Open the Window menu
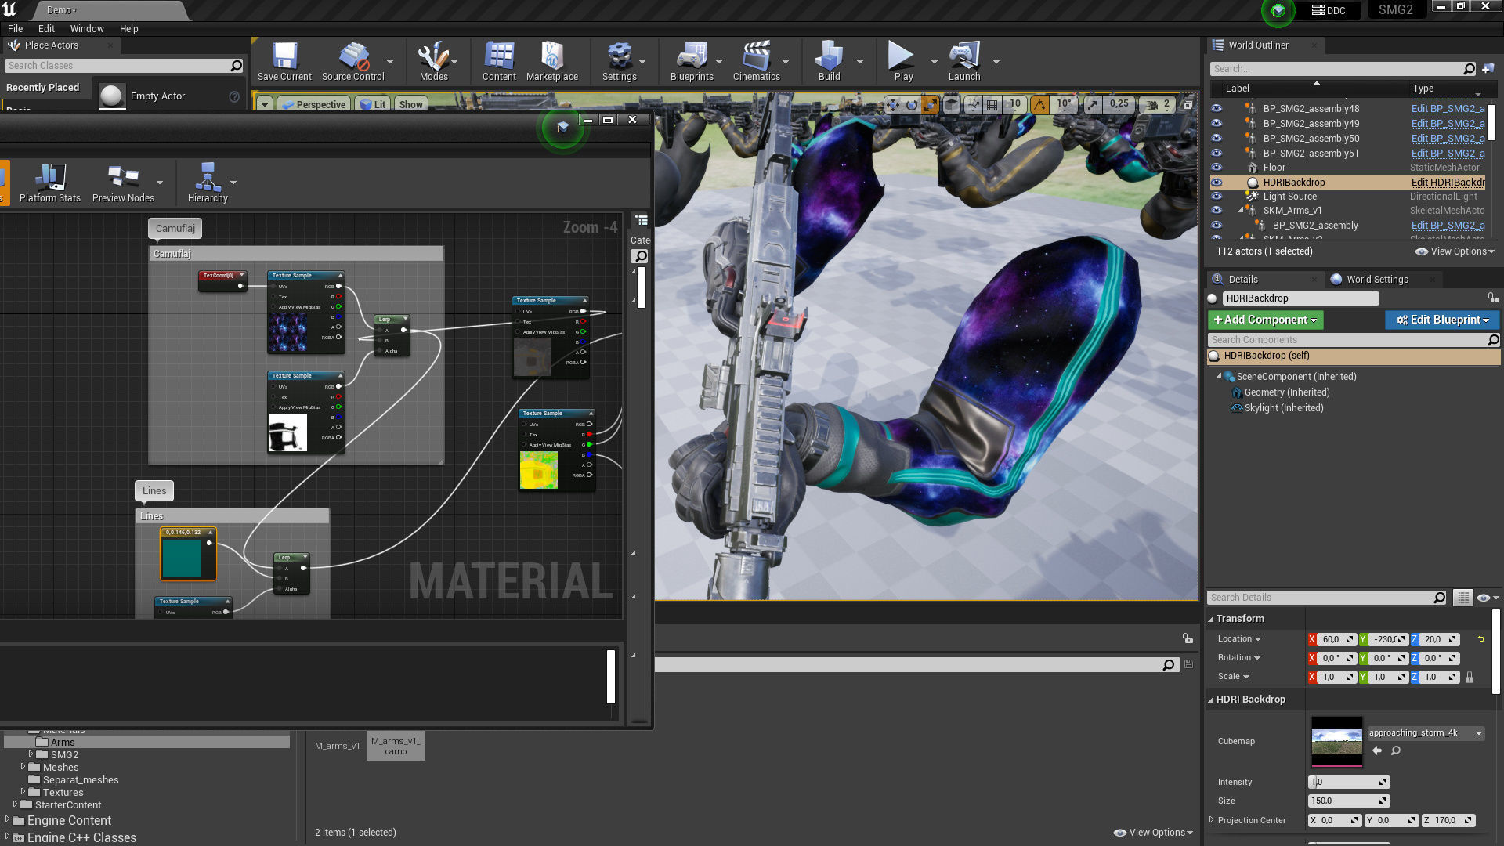 click(87, 28)
